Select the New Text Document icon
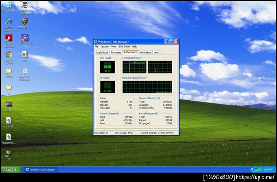This screenshot has width=277, height=182. click(25, 74)
